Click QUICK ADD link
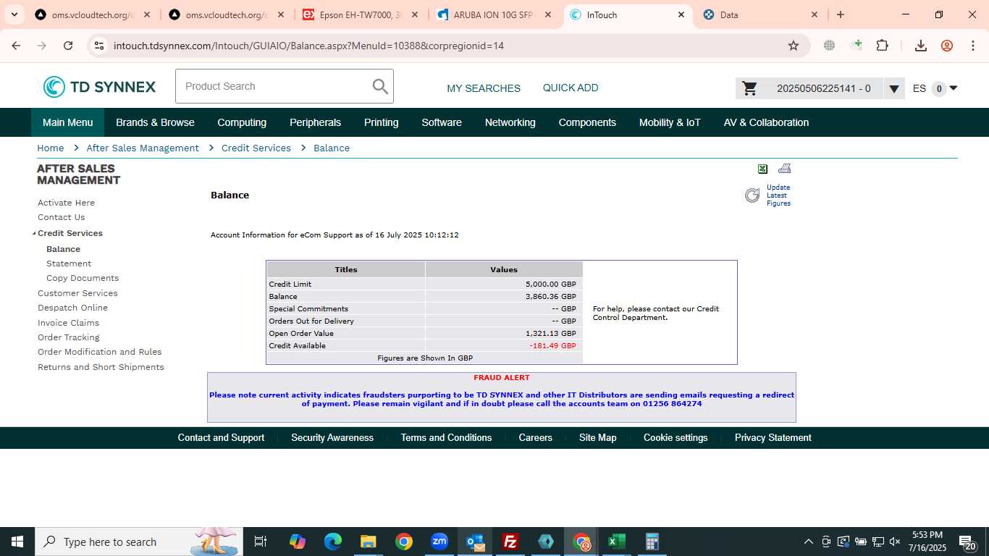 (x=571, y=88)
